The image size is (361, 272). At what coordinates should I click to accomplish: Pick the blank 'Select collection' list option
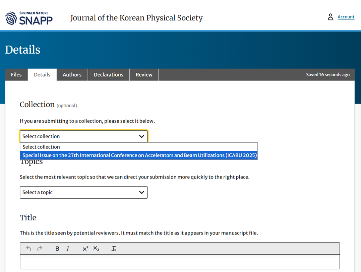(41, 147)
